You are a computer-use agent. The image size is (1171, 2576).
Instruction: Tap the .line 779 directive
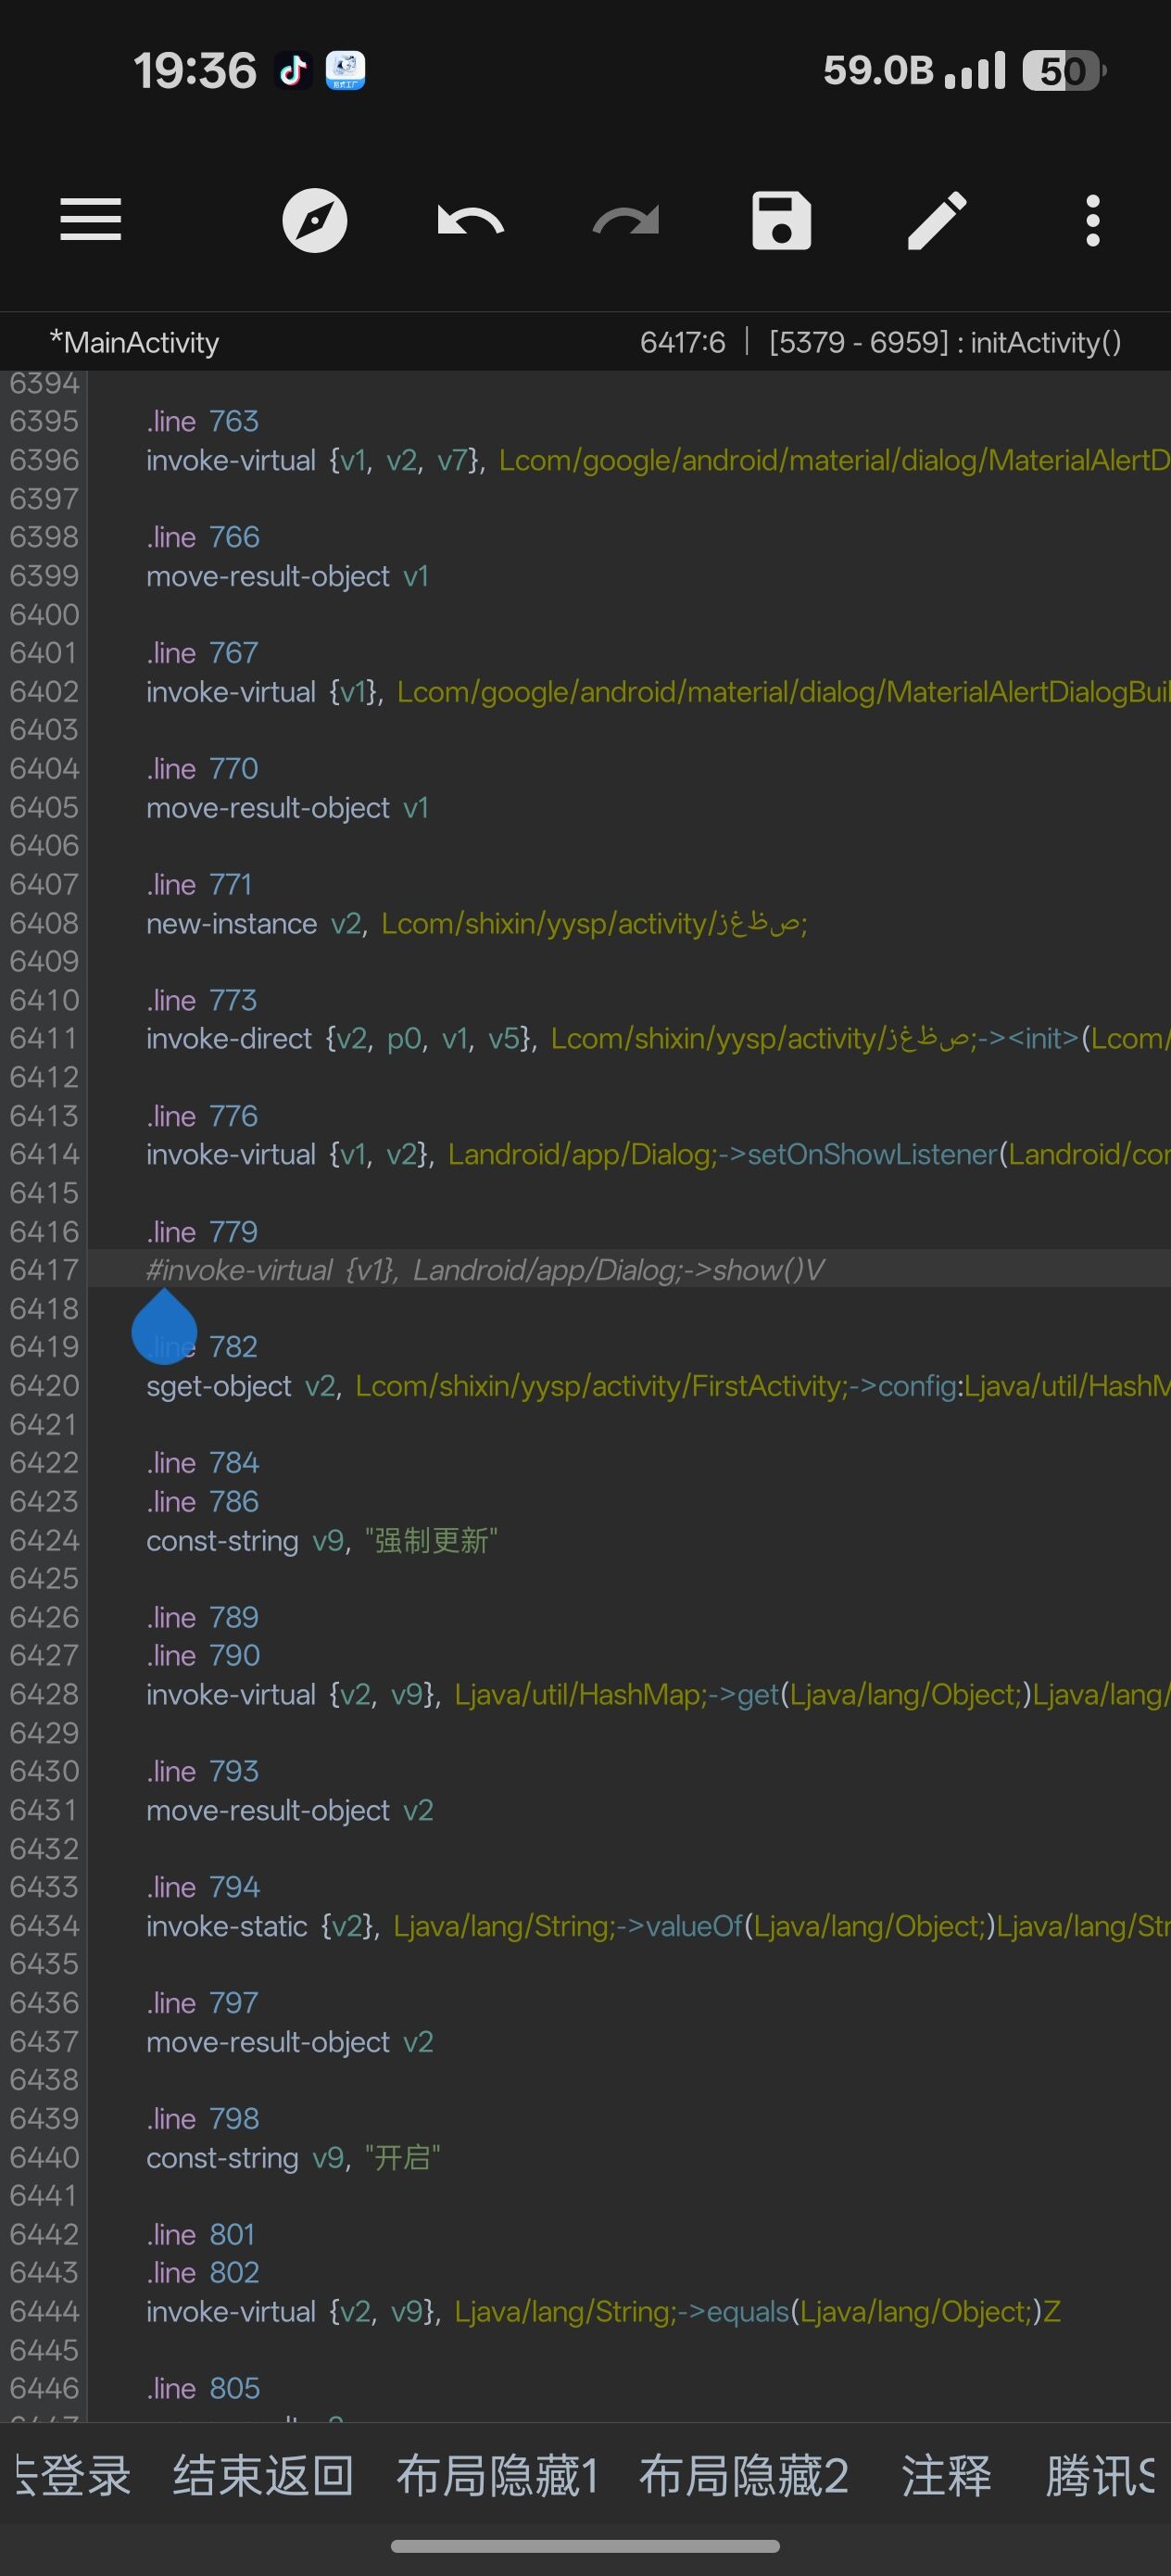pyautogui.click(x=202, y=1231)
